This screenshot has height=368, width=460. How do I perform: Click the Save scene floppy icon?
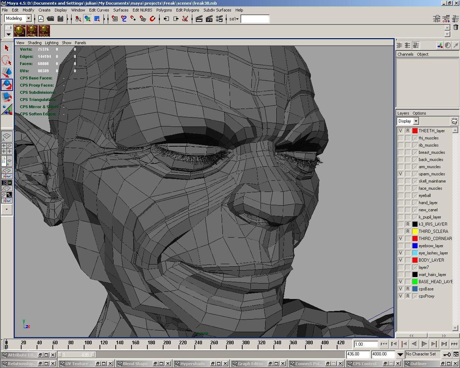click(60, 19)
